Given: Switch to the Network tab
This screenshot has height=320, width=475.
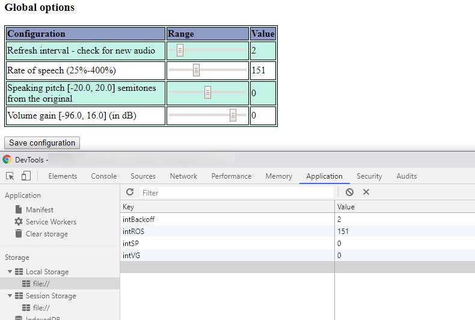Looking at the screenshot, I should 183,176.
